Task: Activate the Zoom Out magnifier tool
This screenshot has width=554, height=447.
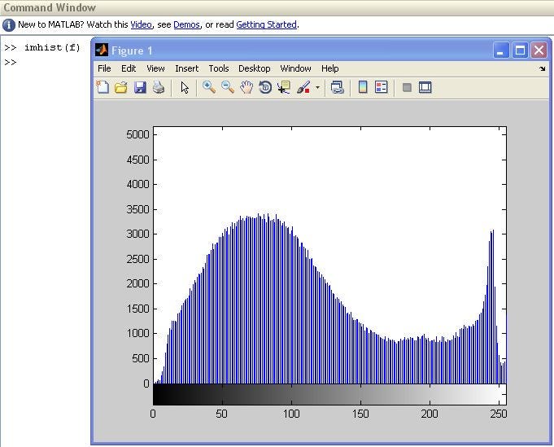Action: (228, 87)
